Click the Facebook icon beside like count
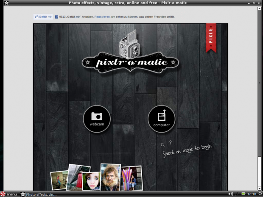The width and height of the screenshot is (263, 197). [56, 17]
